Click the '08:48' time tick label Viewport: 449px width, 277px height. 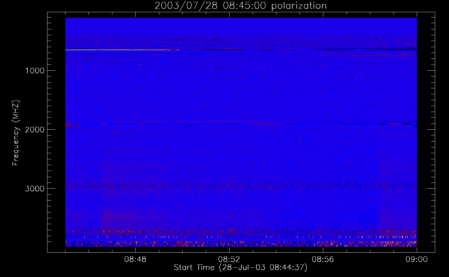[x=135, y=260]
